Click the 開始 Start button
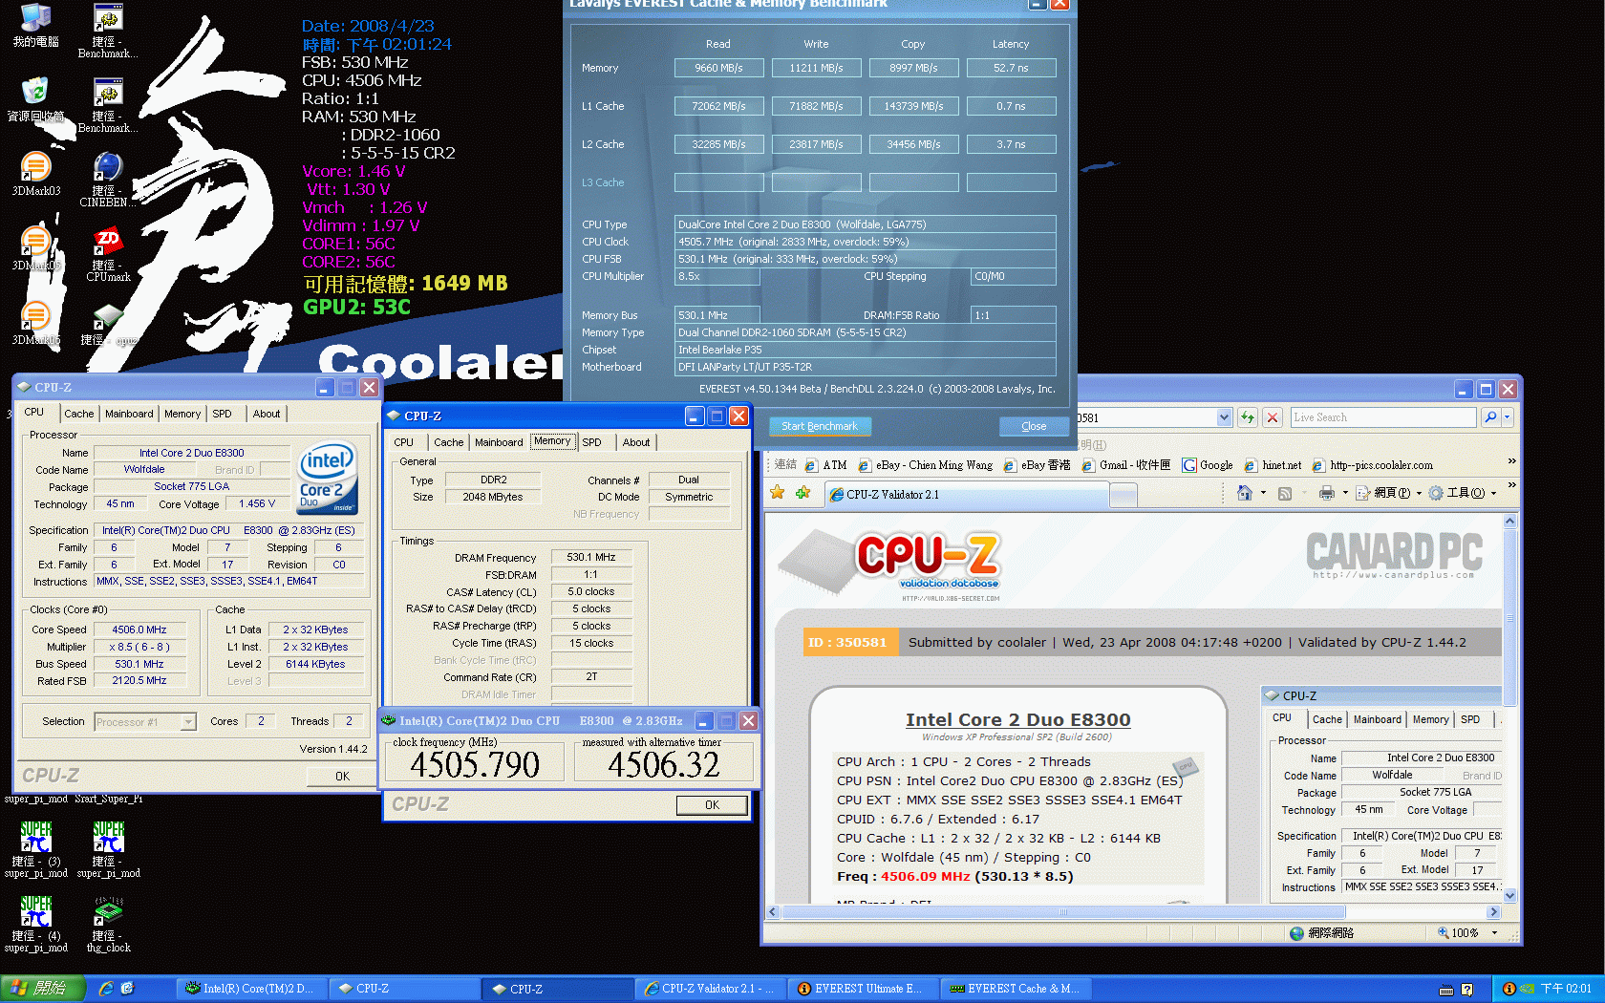The image size is (1605, 1003). tap(44, 989)
